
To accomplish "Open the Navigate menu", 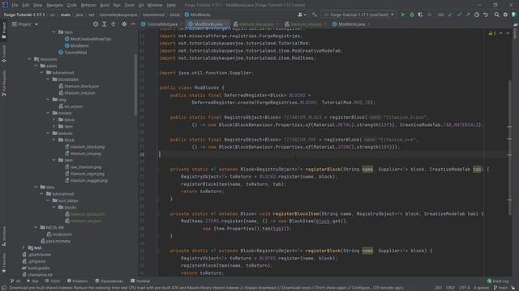I will tap(54, 6).
